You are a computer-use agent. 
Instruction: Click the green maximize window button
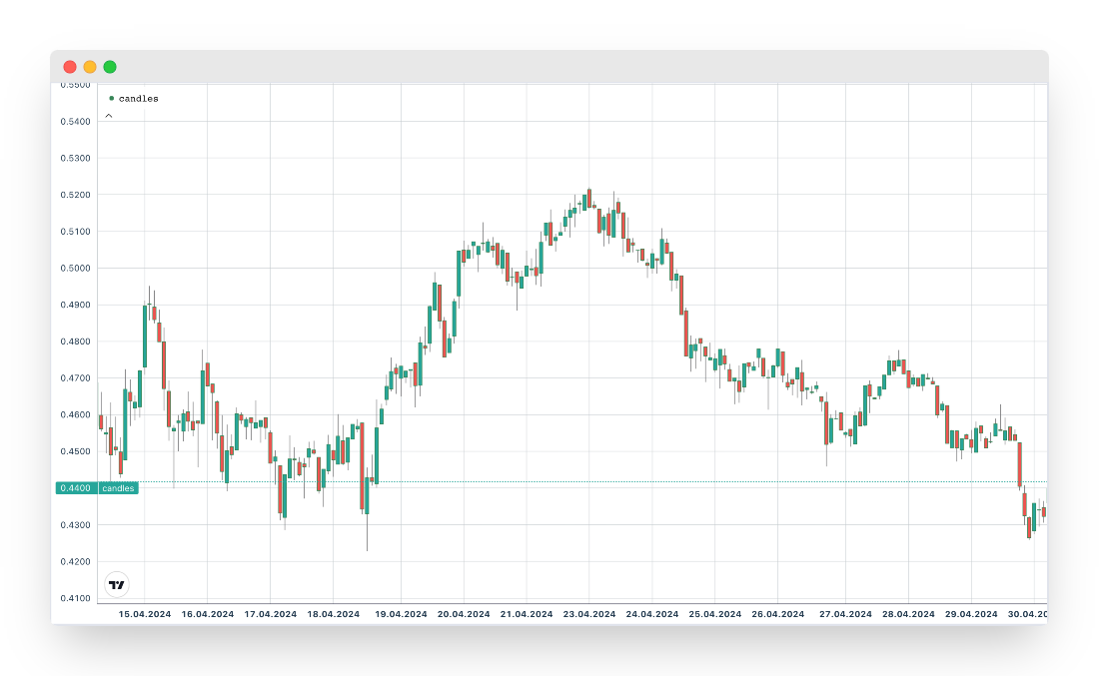110,67
